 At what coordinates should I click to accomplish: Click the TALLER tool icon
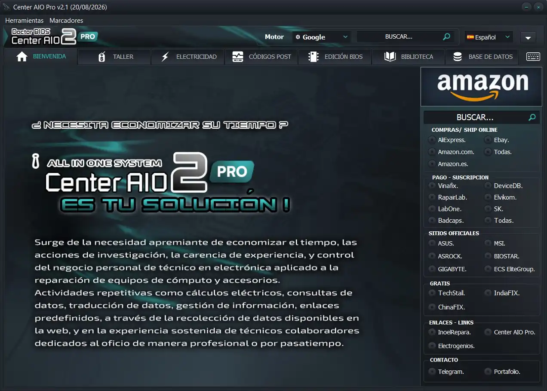click(102, 57)
